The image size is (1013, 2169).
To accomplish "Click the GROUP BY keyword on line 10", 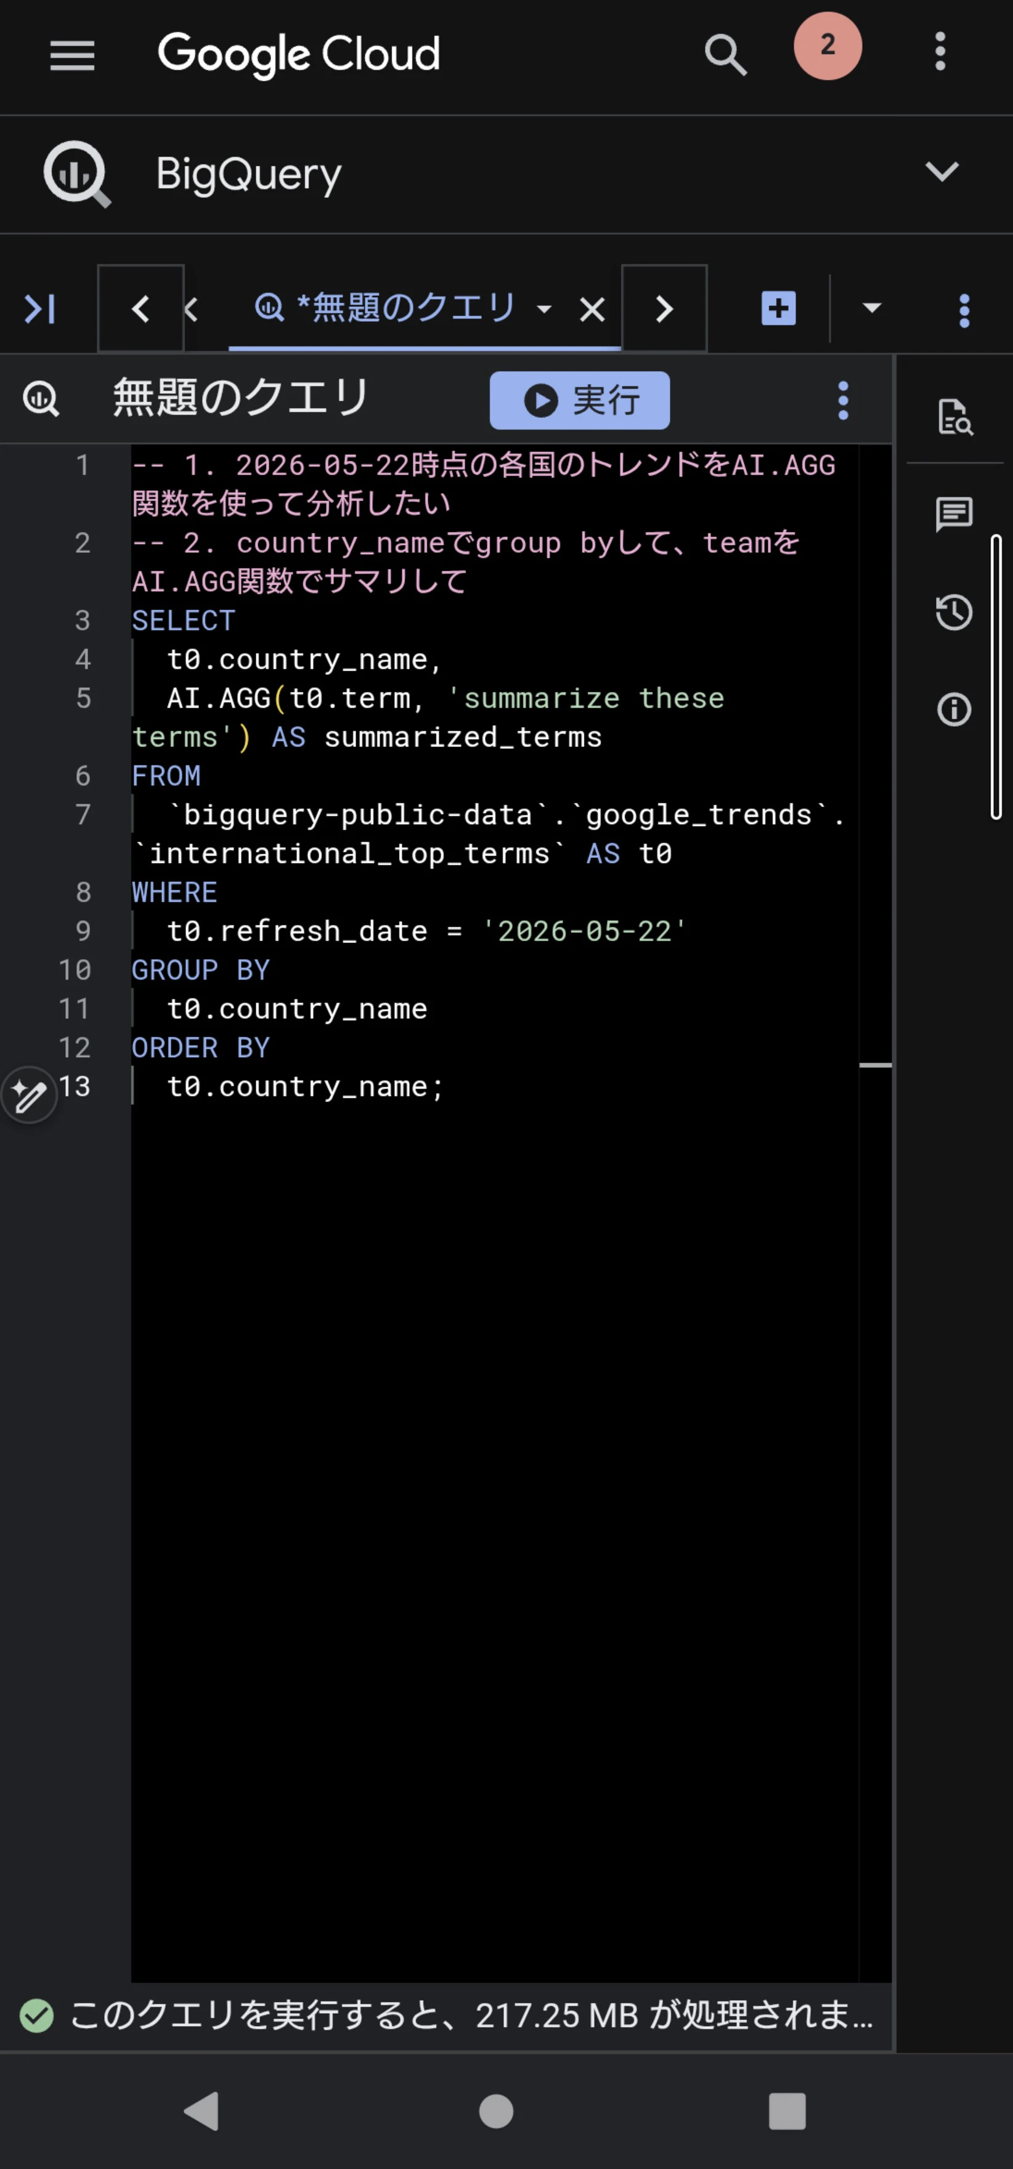I will coord(200,969).
